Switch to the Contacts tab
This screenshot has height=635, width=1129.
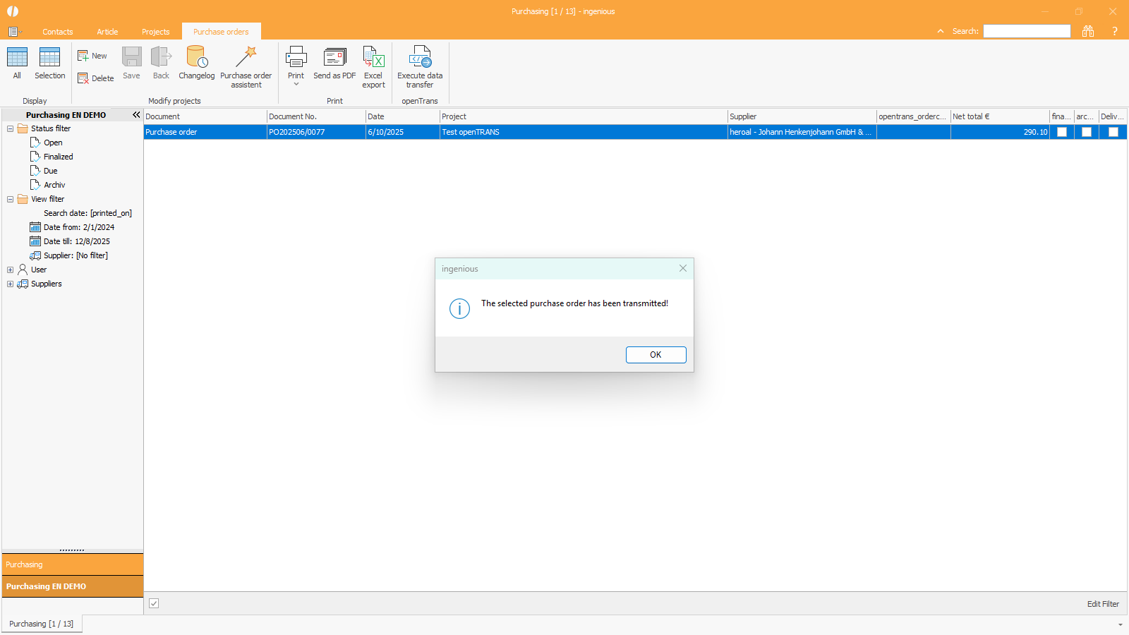click(x=57, y=32)
